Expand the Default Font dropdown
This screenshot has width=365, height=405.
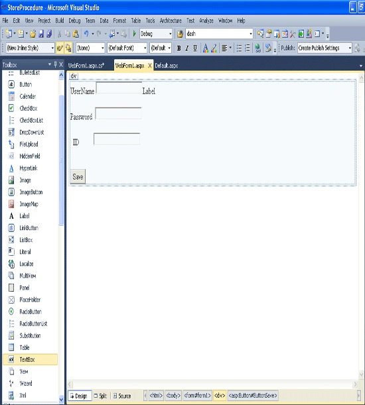point(127,48)
